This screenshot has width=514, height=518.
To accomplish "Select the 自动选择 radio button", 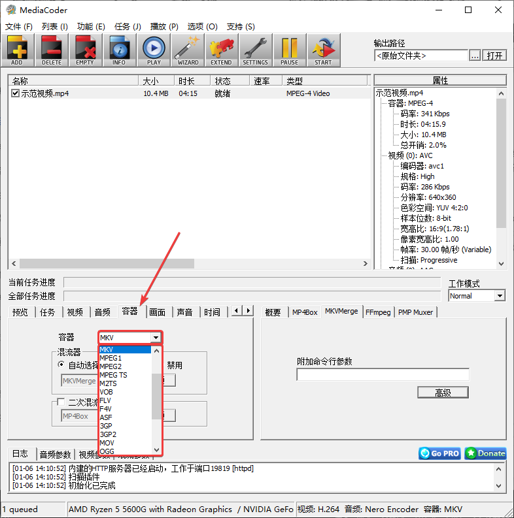I will (x=61, y=365).
